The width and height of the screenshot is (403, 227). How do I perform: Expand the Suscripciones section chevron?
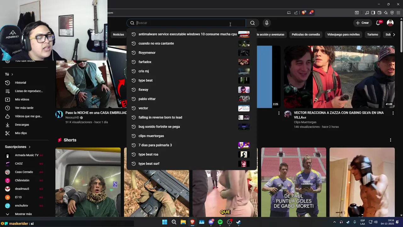point(30,147)
